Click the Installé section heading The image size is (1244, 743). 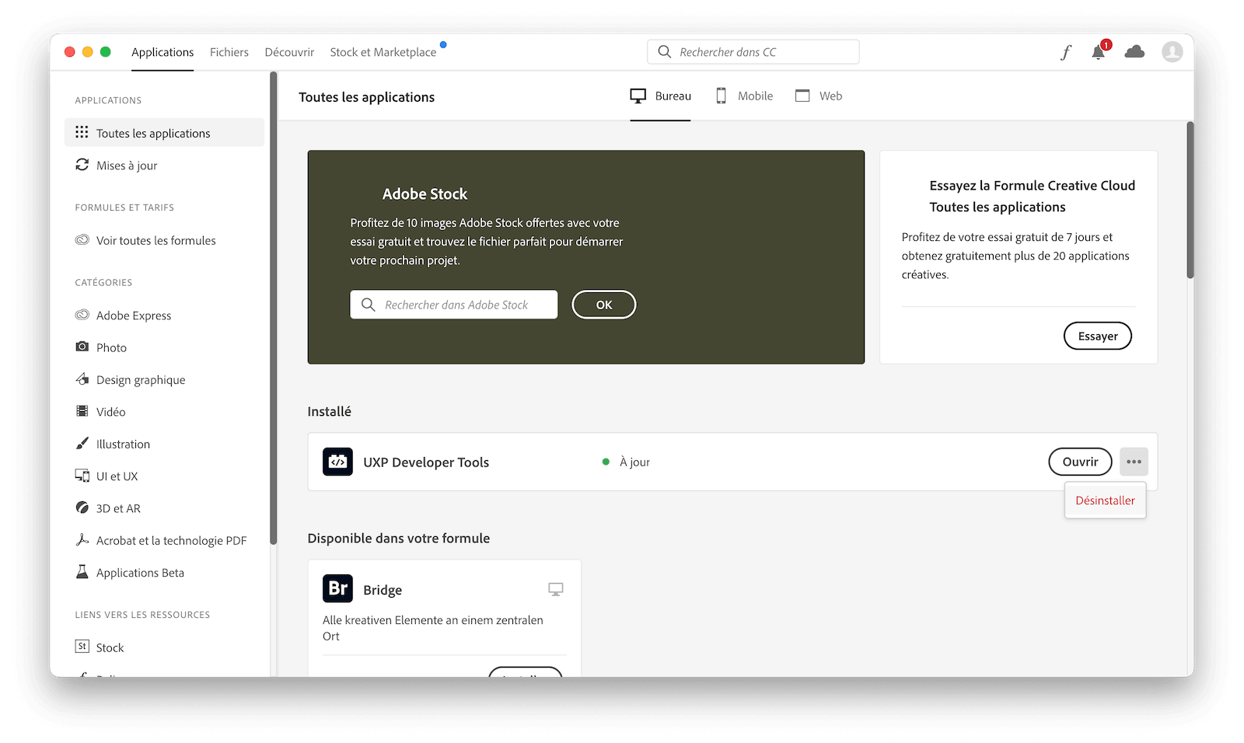click(329, 412)
